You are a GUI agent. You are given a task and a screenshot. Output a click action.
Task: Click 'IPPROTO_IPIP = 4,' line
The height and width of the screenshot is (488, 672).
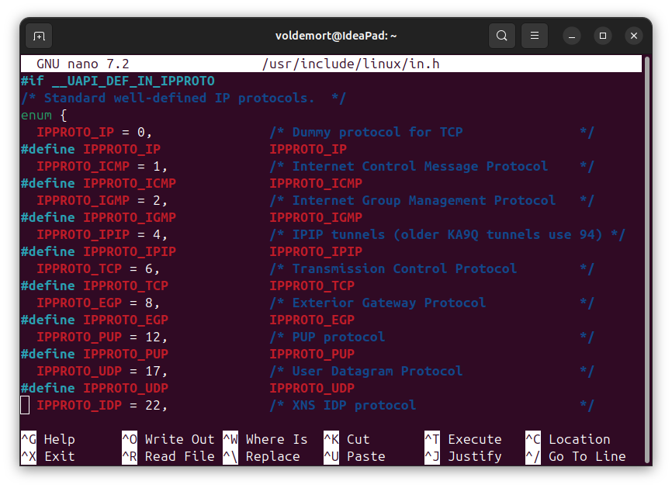[102, 235]
